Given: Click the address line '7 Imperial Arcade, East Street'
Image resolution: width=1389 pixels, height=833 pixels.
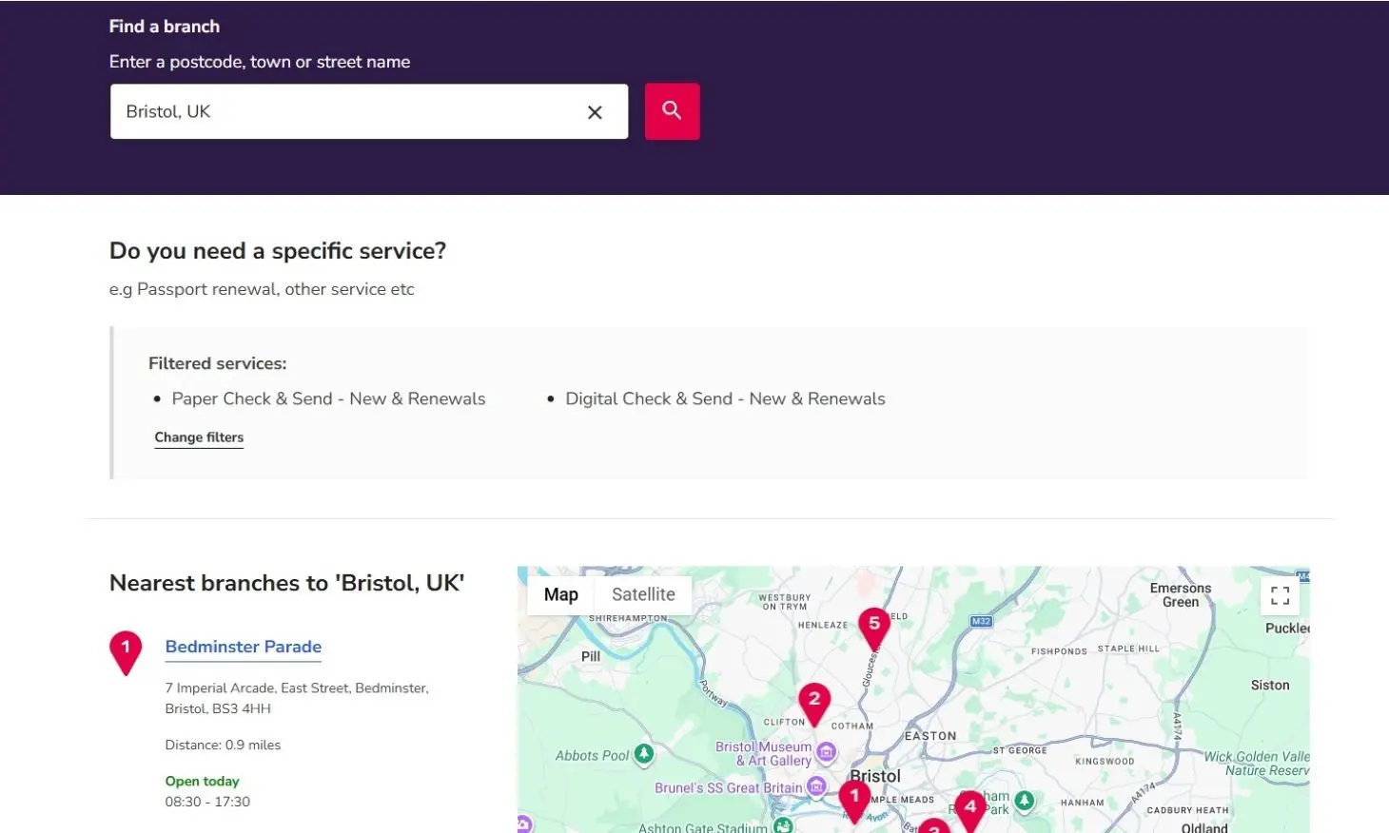Looking at the screenshot, I should tap(297, 688).
